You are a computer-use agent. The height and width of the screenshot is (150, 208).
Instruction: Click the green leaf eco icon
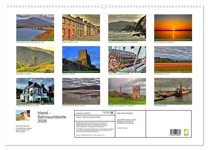[186, 132]
